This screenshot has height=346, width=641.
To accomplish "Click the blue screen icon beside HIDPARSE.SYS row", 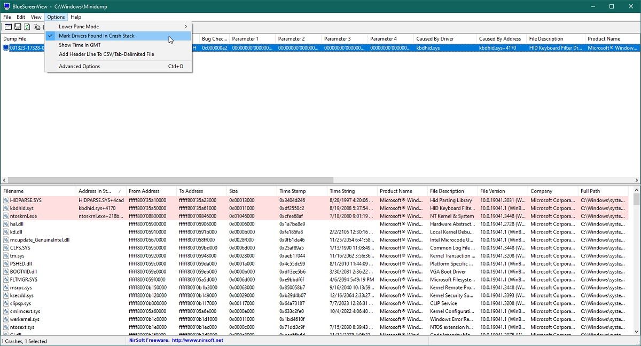I will 5,200.
